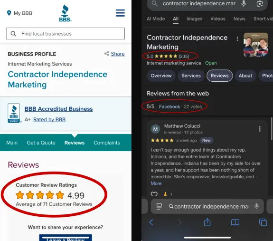
Task: Tap the About chip
Action: 245,76
